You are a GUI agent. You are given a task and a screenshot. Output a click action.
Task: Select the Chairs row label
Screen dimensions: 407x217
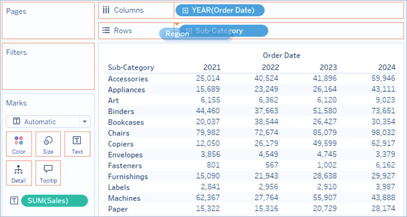click(x=119, y=133)
